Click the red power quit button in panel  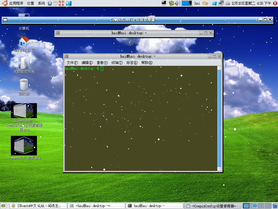tap(275, 3)
